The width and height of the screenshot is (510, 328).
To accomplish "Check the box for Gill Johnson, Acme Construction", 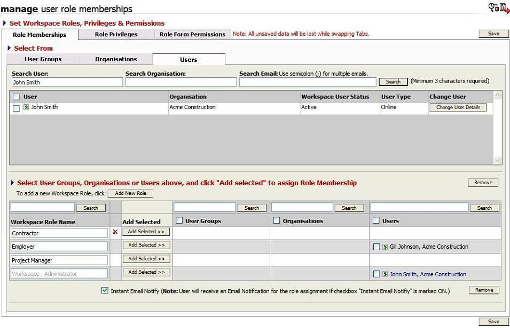I will [376, 247].
